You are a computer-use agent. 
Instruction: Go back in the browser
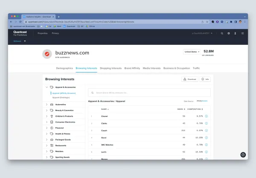coord(11,22)
